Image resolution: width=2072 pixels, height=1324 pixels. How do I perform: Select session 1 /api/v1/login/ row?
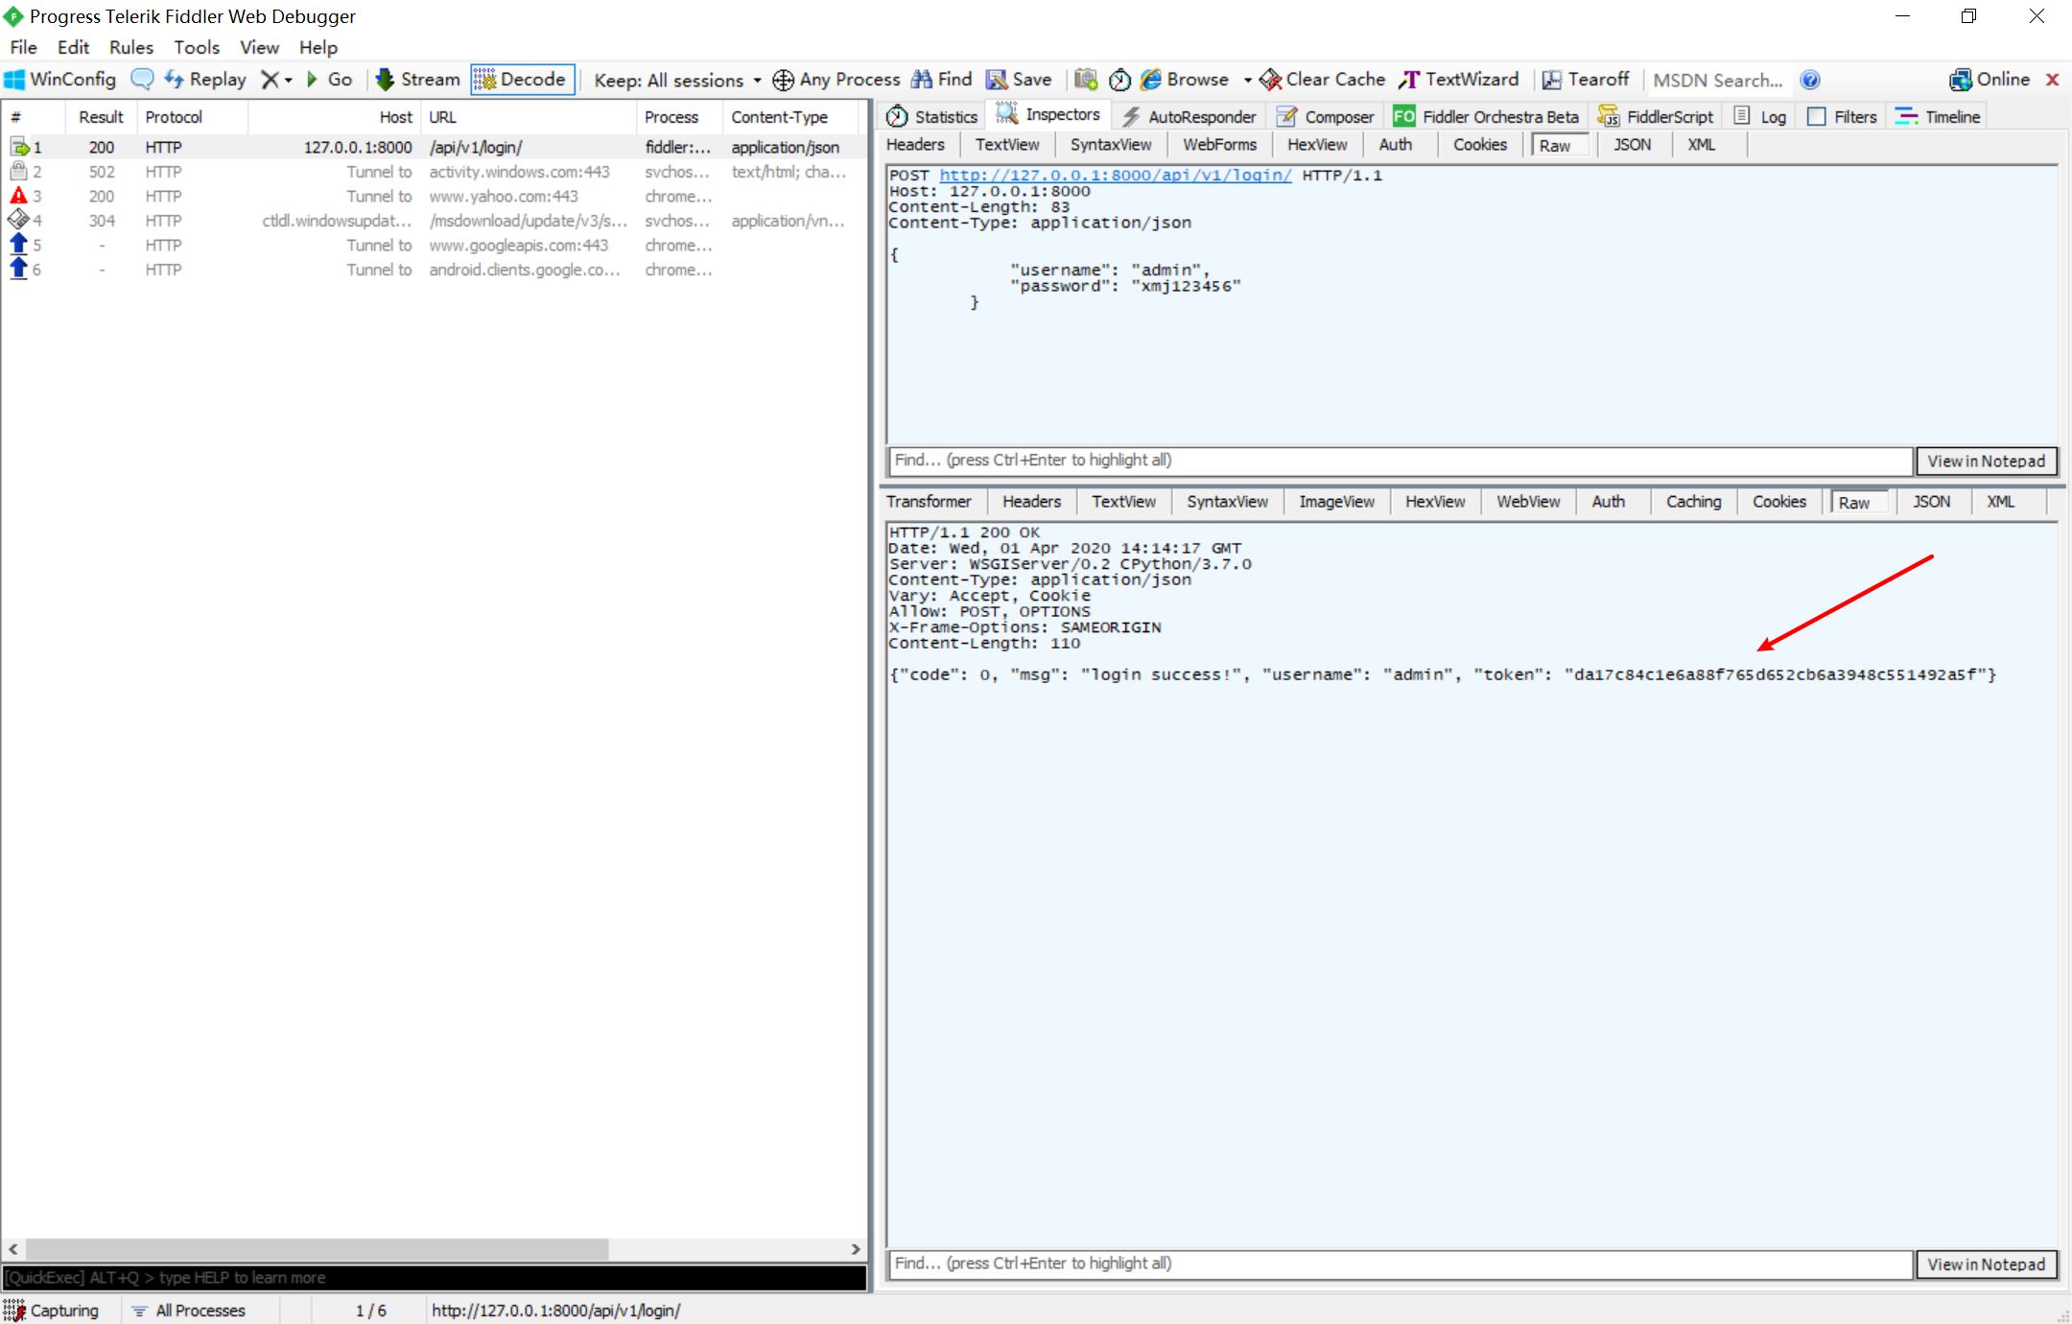[432, 147]
